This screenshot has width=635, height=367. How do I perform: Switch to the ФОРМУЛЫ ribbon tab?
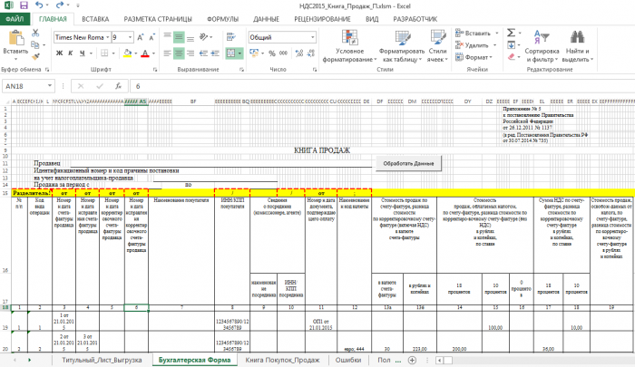[223, 19]
